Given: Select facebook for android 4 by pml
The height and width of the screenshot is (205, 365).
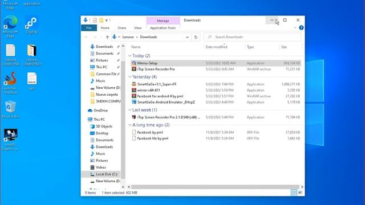Looking at the screenshot, I should coord(216,96).
